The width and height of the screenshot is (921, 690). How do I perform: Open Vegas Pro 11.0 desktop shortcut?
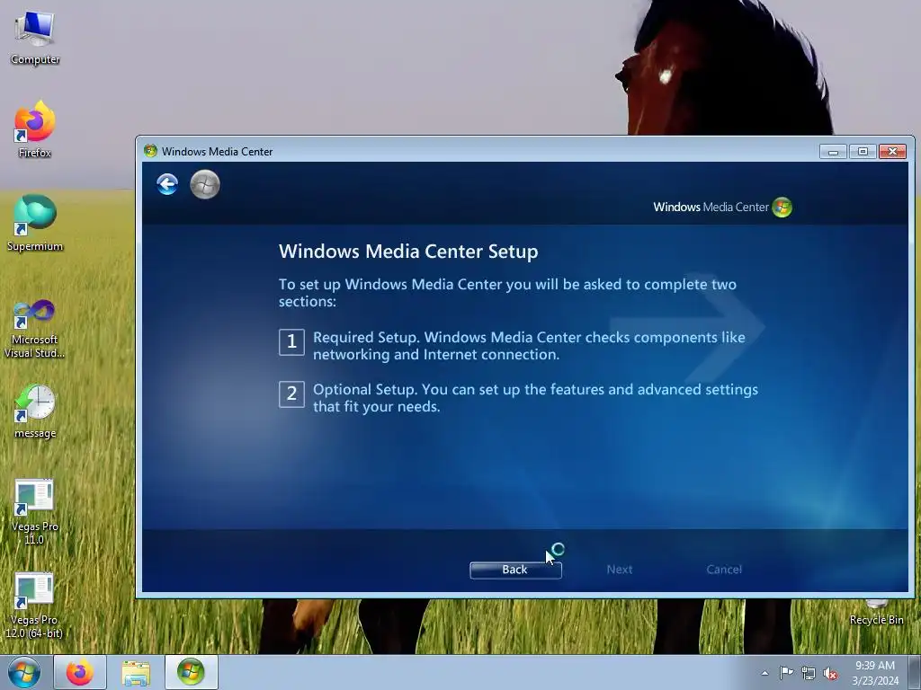tap(35, 511)
